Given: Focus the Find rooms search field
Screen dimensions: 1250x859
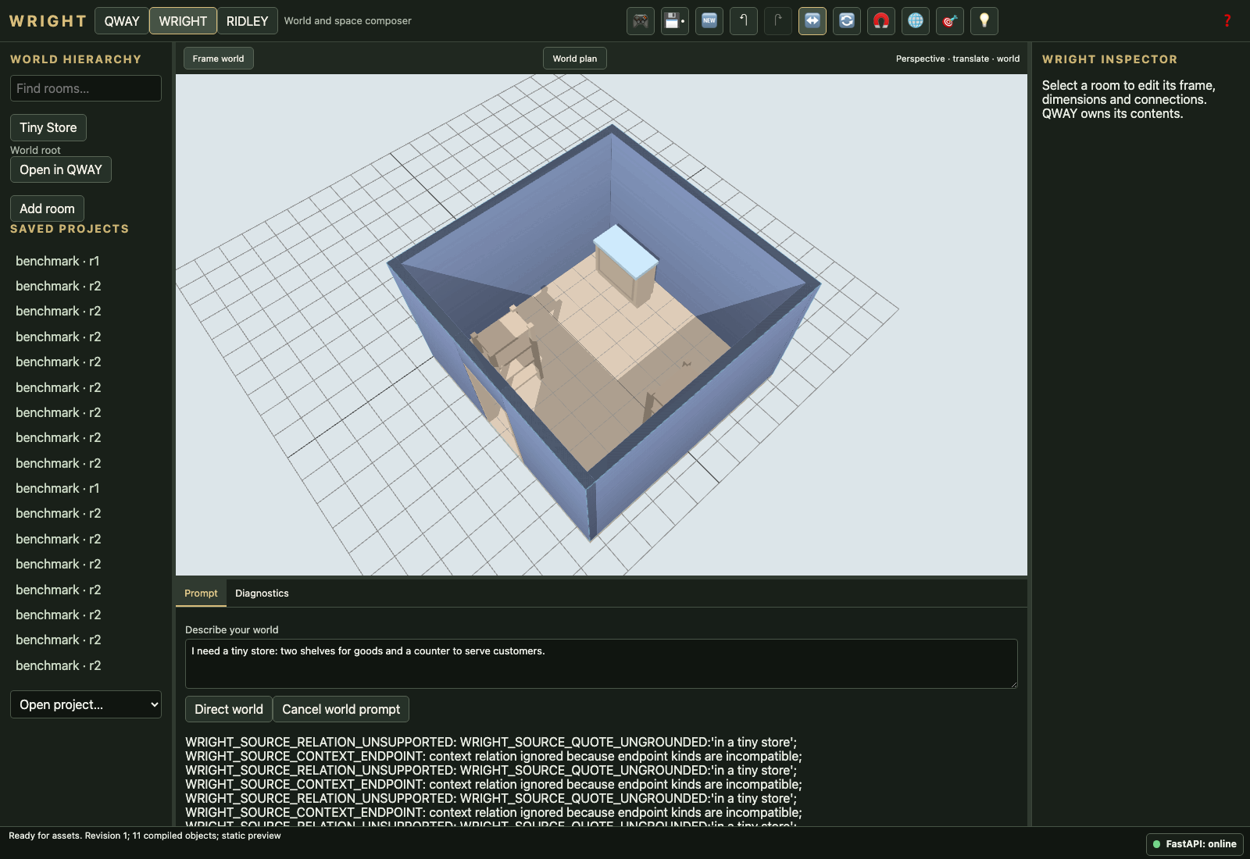Looking at the screenshot, I should [86, 88].
